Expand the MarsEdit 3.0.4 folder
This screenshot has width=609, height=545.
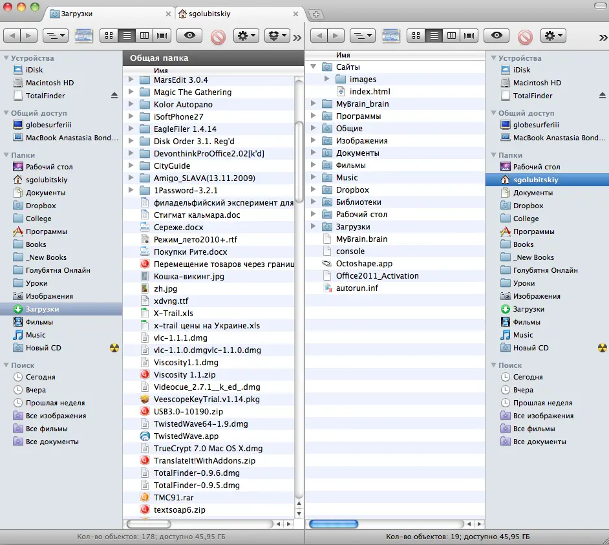coord(131,80)
